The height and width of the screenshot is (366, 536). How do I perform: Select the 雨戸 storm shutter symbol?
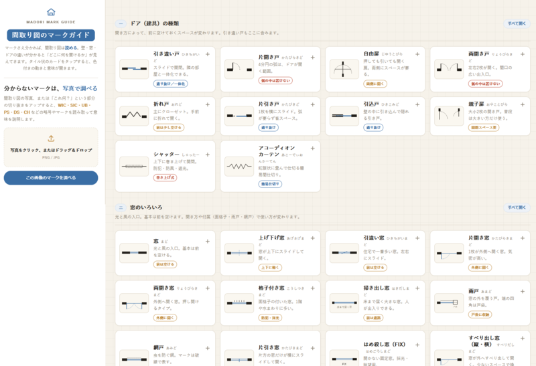449,303
